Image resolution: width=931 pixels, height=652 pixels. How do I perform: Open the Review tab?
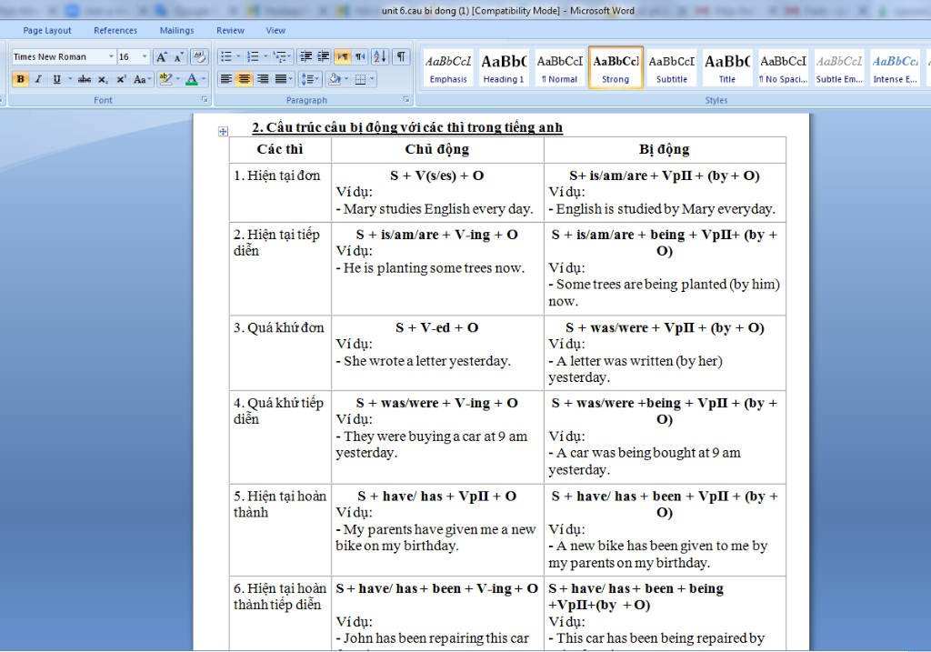pyautogui.click(x=230, y=30)
